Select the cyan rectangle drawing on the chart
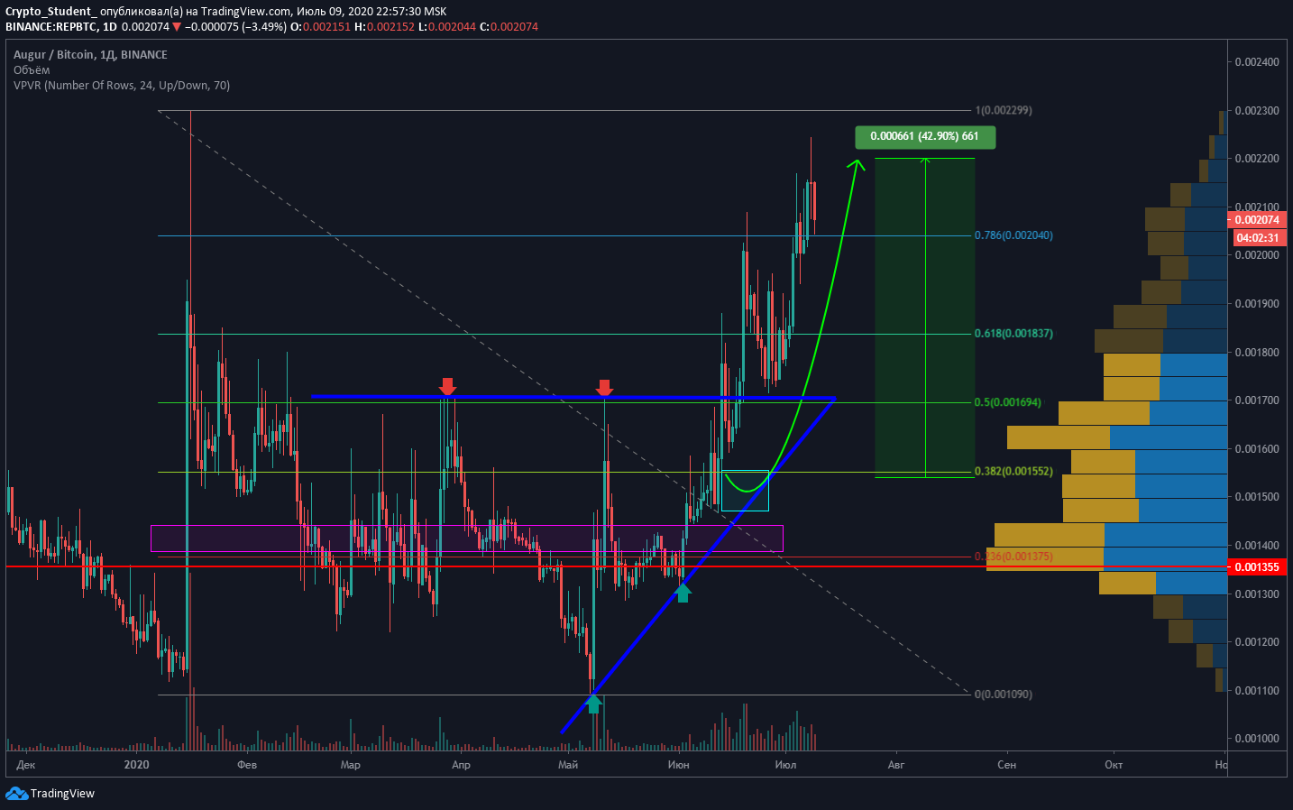The width and height of the screenshot is (1293, 810). 746,491
